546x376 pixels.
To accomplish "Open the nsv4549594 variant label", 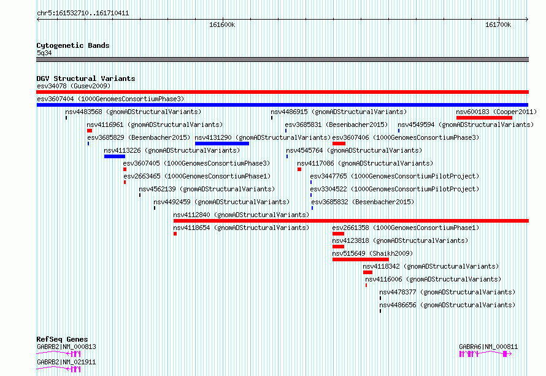I will 466,125.
